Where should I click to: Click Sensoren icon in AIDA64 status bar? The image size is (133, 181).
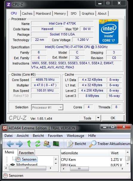click(5, 176)
